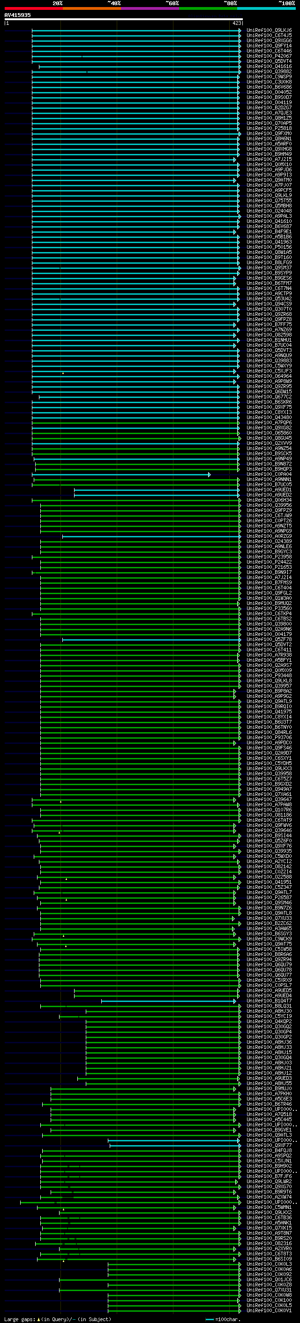Select hit UniRef100_Q5ZF78

click(x=269, y=639)
